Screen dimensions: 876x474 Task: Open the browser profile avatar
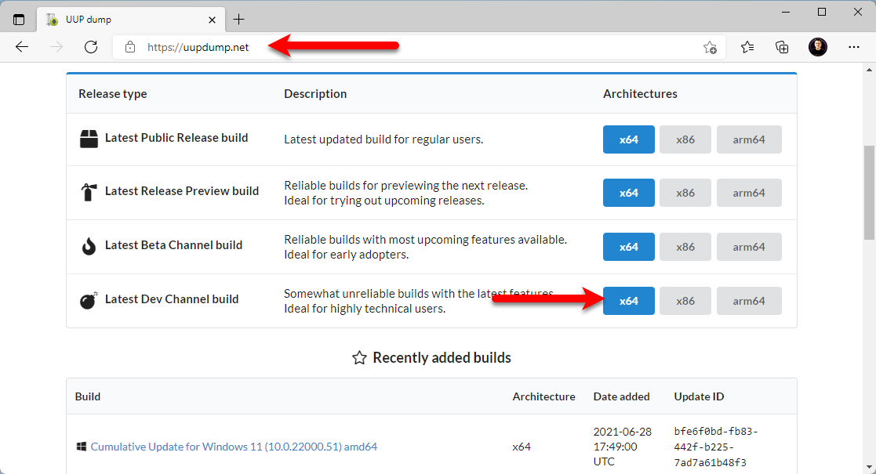(x=818, y=47)
